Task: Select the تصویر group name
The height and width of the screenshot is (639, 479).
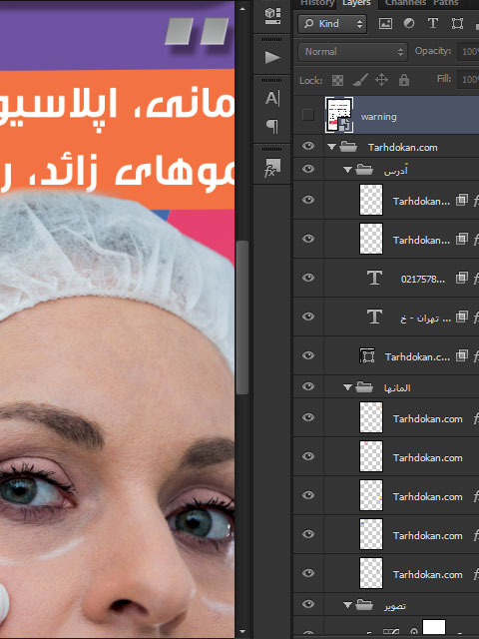Action: pos(395,606)
